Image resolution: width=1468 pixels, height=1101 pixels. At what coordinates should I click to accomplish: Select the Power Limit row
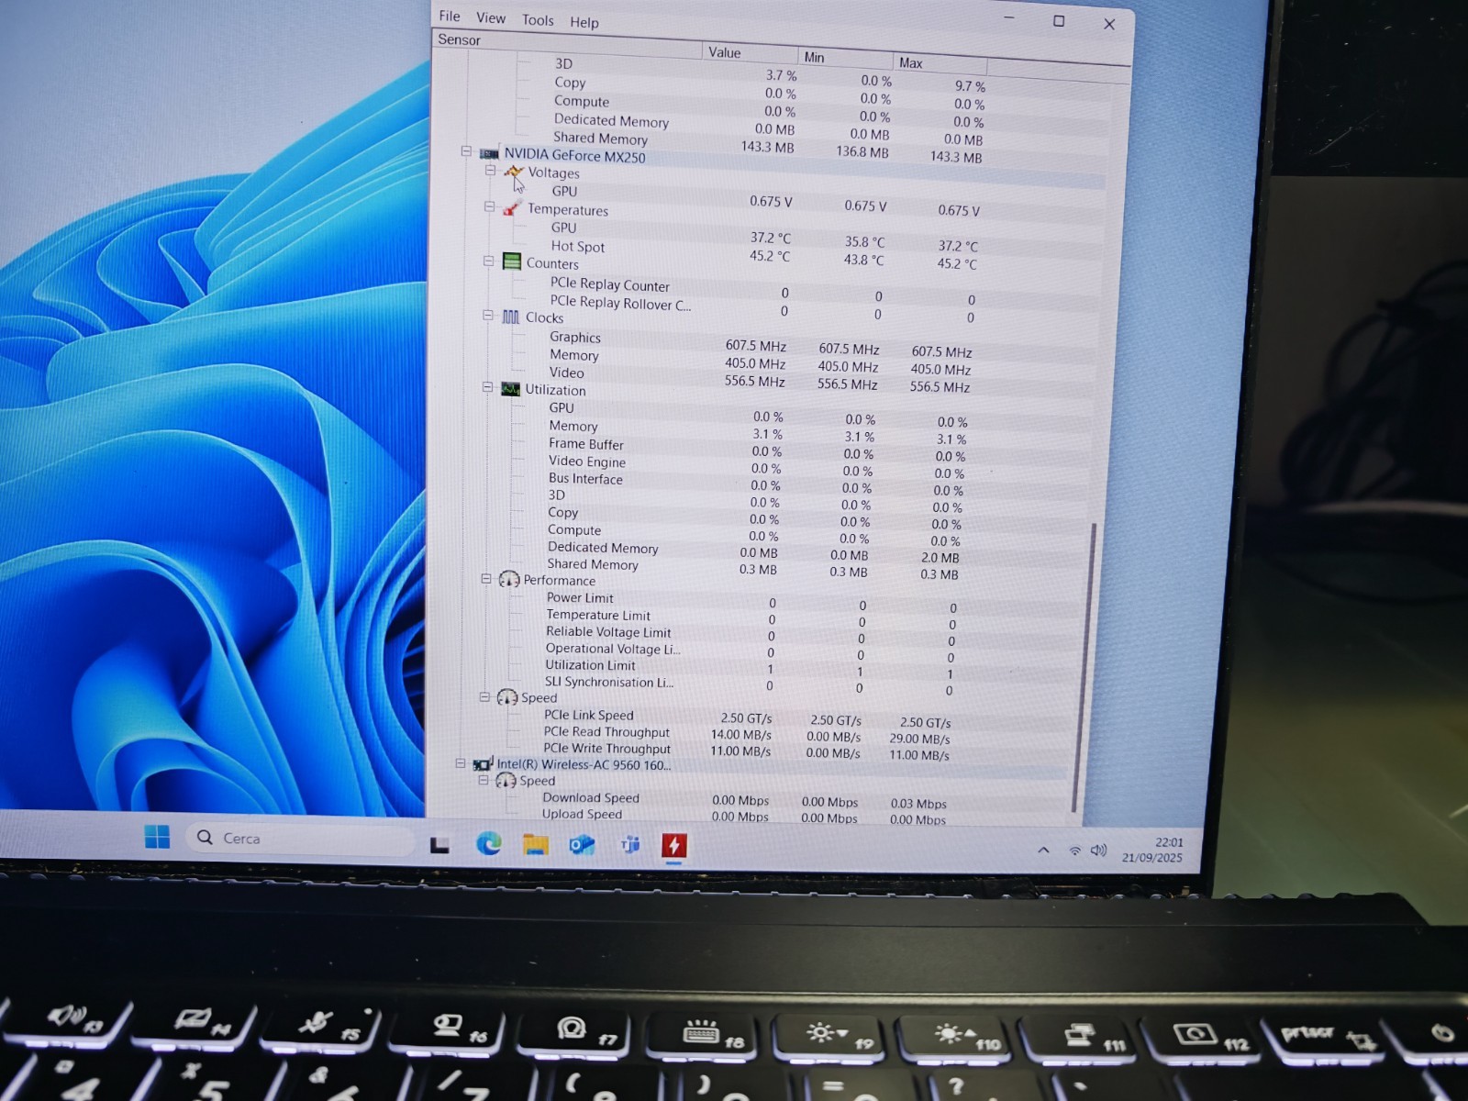[x=751, y=602]
